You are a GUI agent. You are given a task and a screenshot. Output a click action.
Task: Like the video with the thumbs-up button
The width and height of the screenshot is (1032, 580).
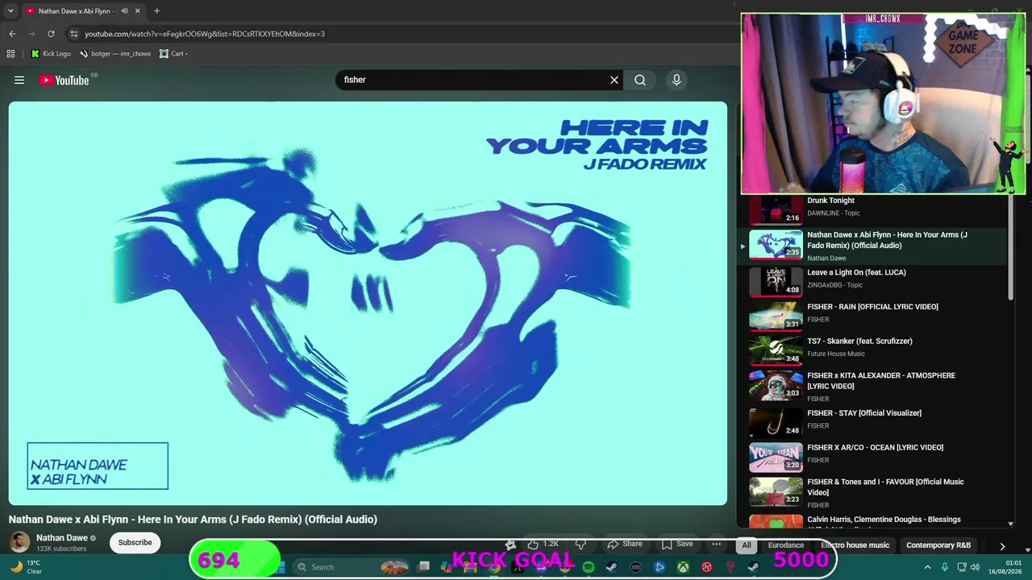coord(542,544)
